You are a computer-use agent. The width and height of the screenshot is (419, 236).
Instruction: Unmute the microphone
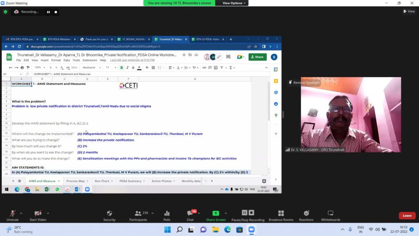click(13, 216)
